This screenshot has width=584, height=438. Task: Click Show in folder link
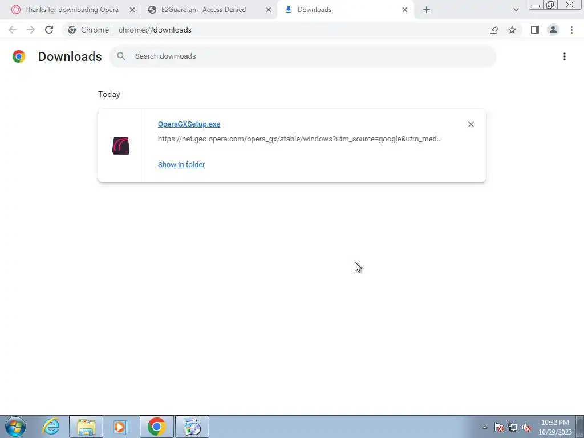(181, 164)
